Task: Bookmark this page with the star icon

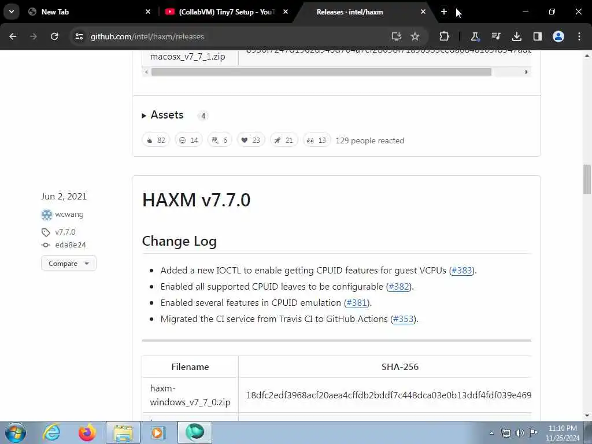Action: click(x=415, y=36)
